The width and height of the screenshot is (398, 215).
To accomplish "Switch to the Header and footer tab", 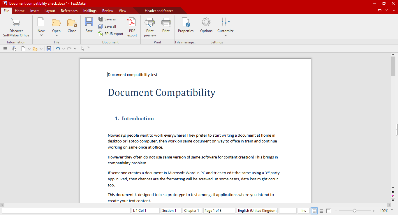I will click(x=159, y=11).
